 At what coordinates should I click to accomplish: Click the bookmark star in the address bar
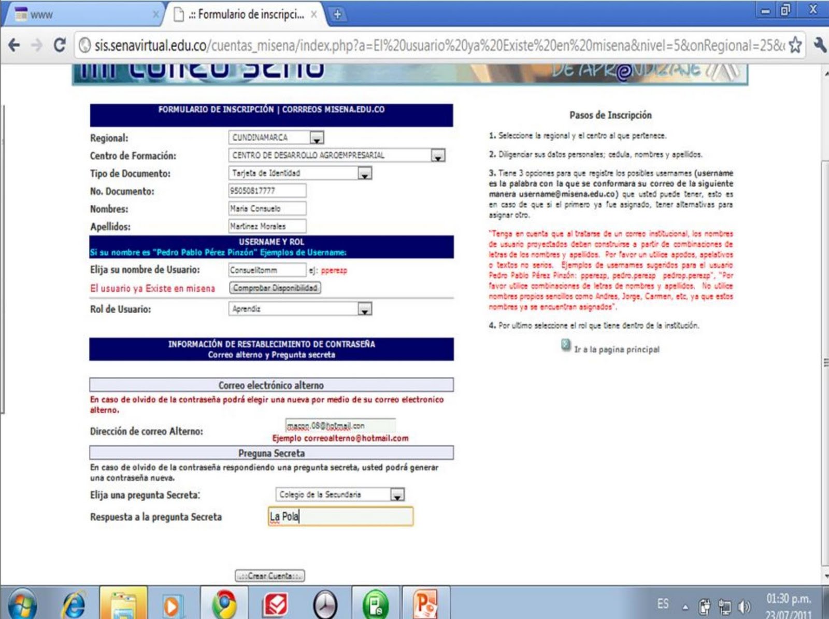coord(794,45)
